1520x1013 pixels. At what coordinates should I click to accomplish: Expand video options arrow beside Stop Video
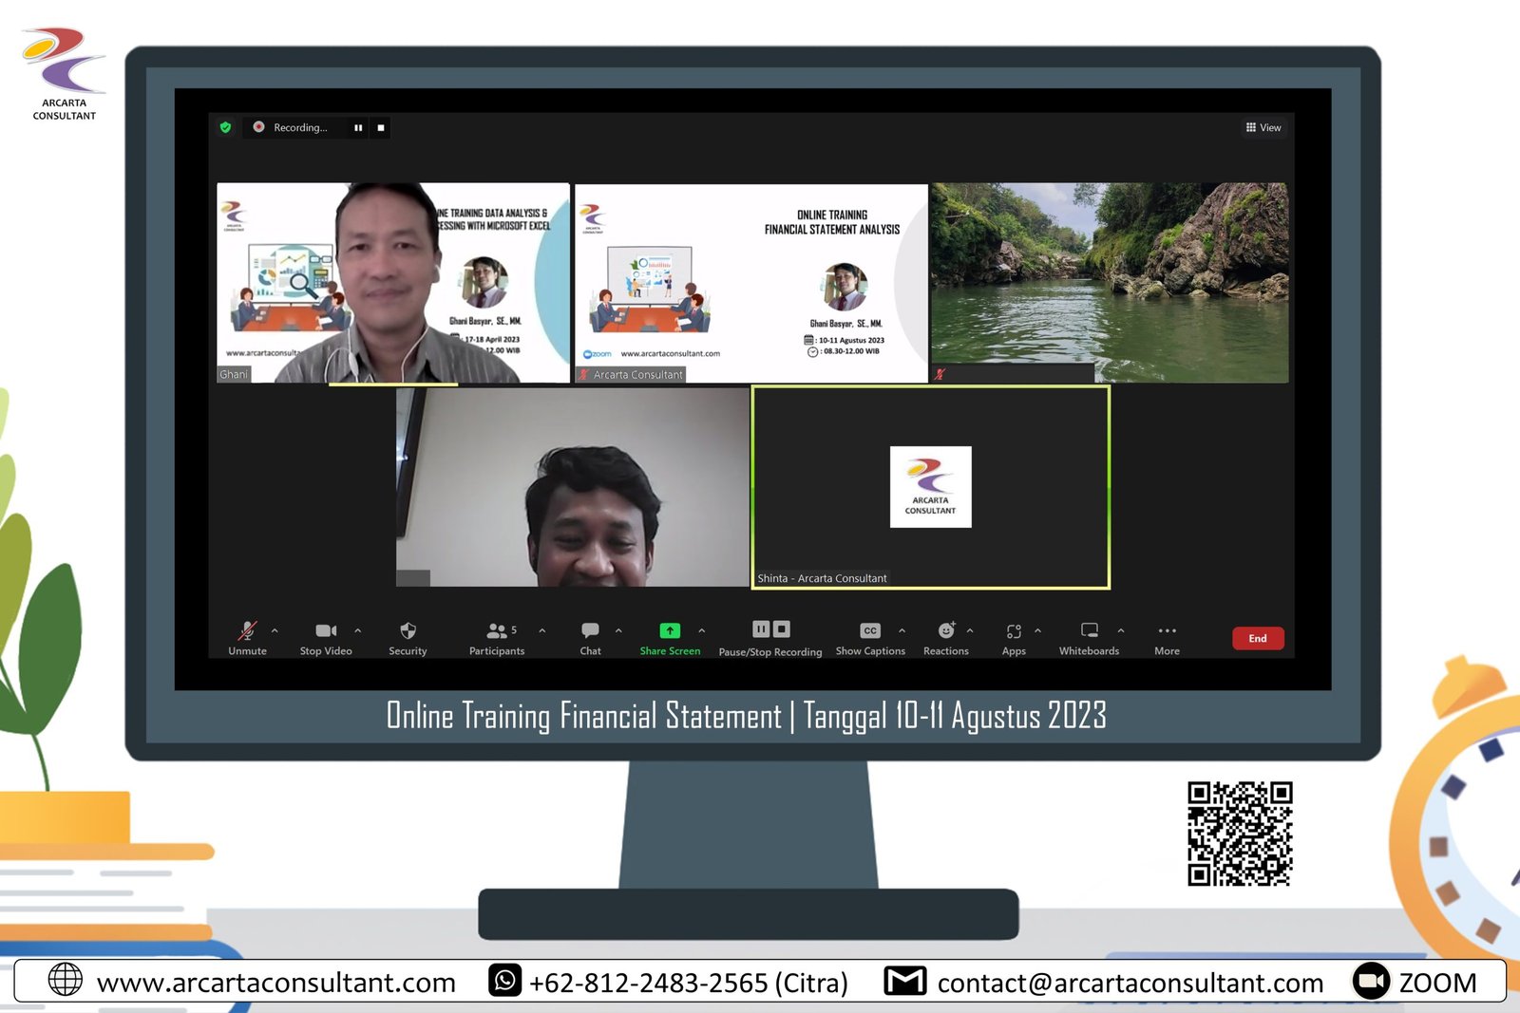(x=358, y=630)
